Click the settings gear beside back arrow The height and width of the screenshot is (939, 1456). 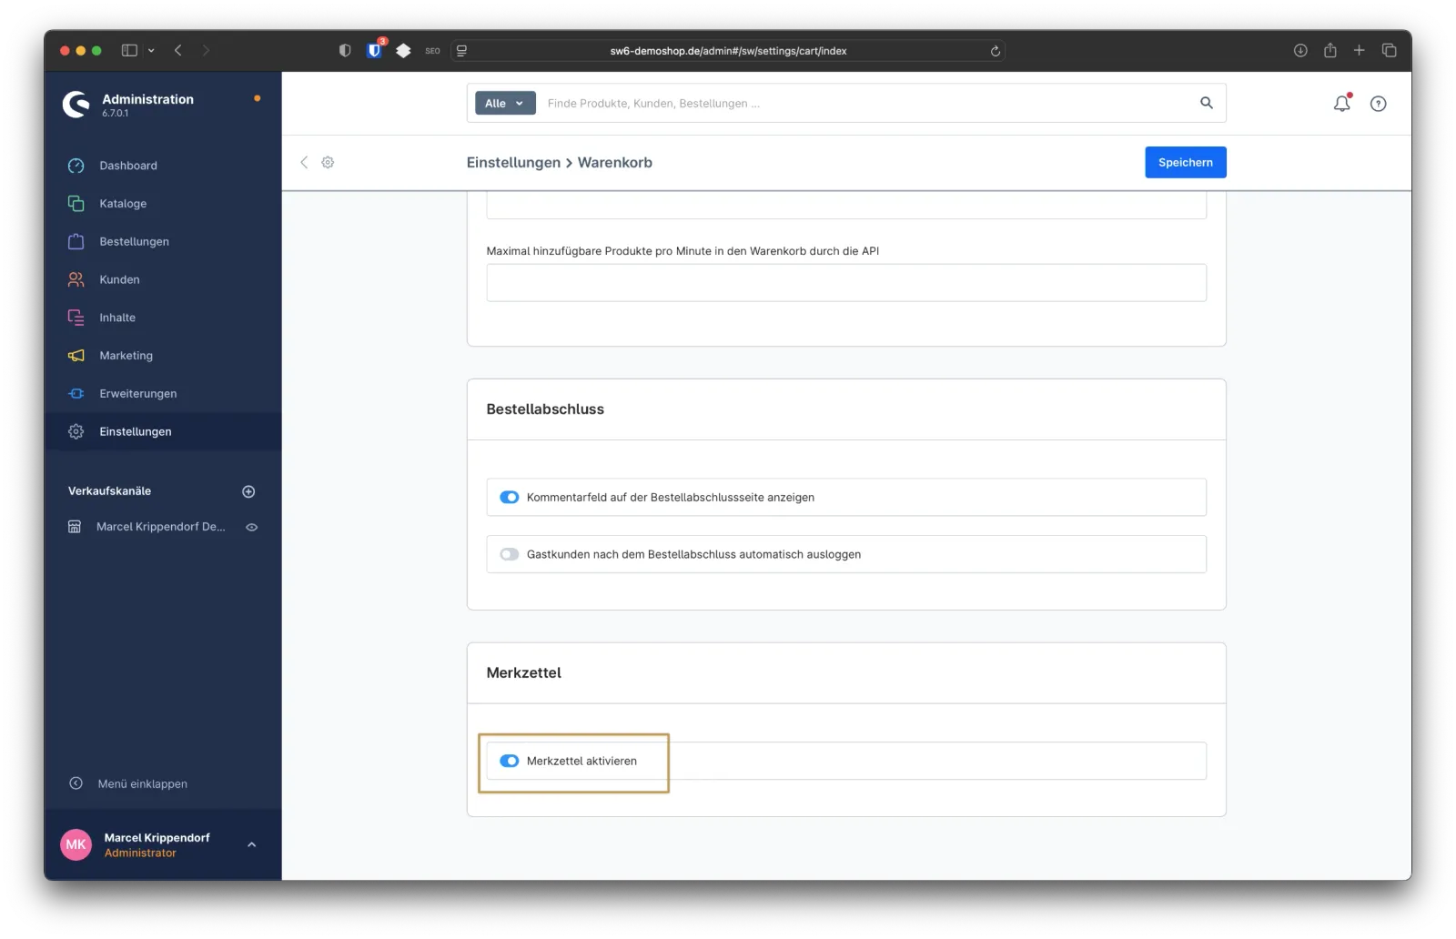328,162
